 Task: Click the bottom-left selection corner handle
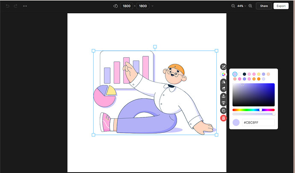(x=94, y=135)
